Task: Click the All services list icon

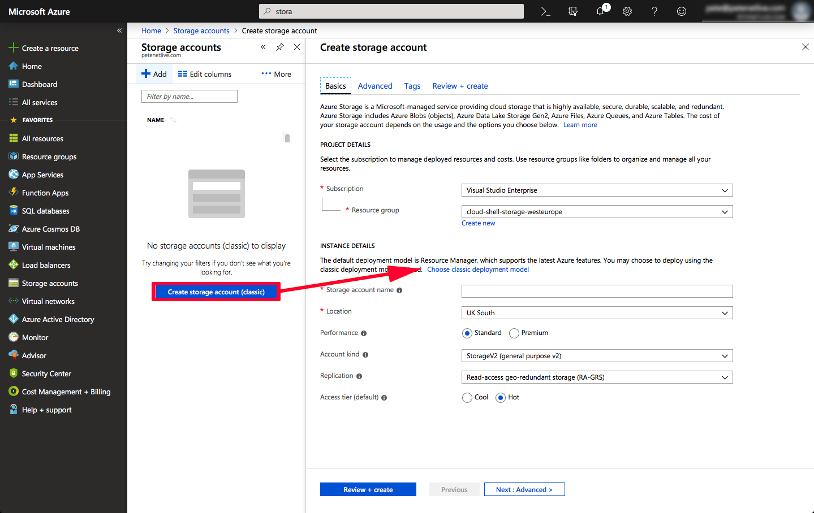Action: click(14, 102)
